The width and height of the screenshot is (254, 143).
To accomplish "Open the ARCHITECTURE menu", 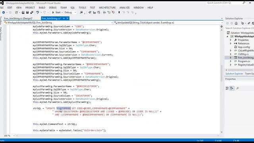I will [107, 8].
